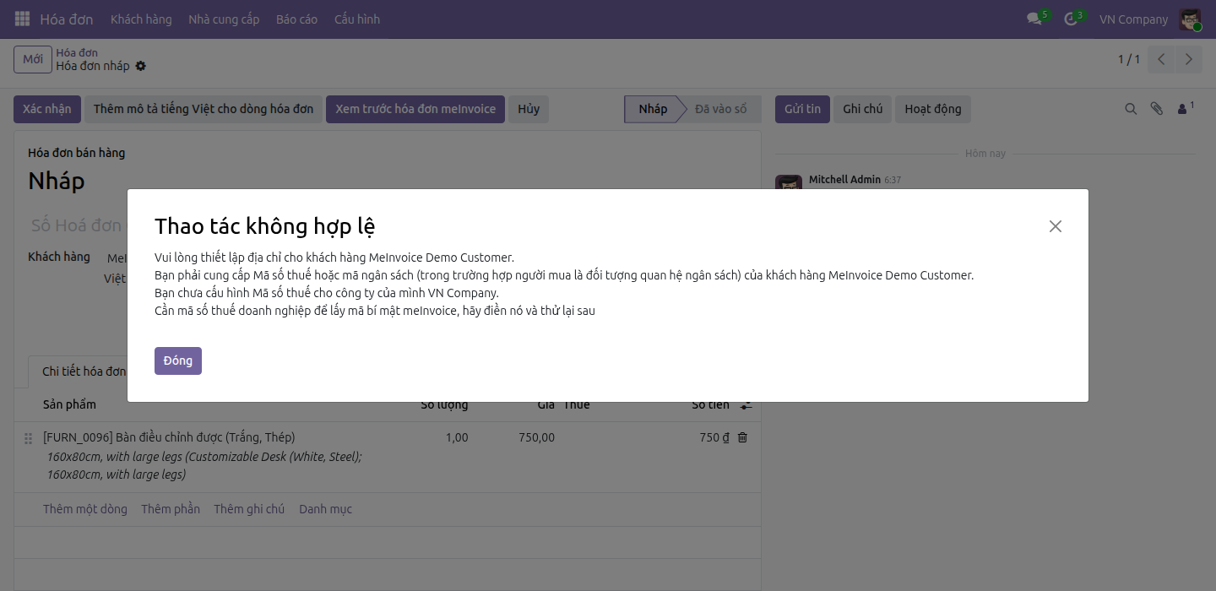Screen dimensions: 1216x591
Task: Open the activities clock icon
Action: 1071,19
